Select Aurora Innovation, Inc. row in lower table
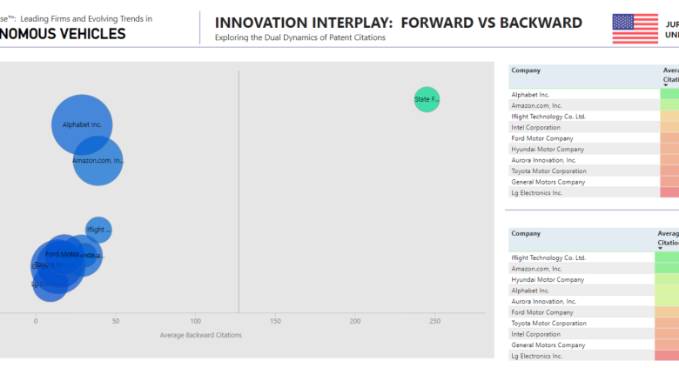The width and height of the screenshot is (679, 368). pyautogui.click(x=544, y=301)
